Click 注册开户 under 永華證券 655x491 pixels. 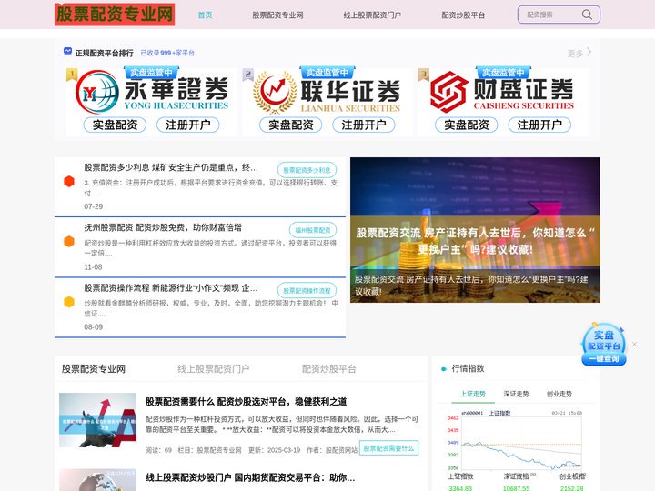[x=188, y=125]
